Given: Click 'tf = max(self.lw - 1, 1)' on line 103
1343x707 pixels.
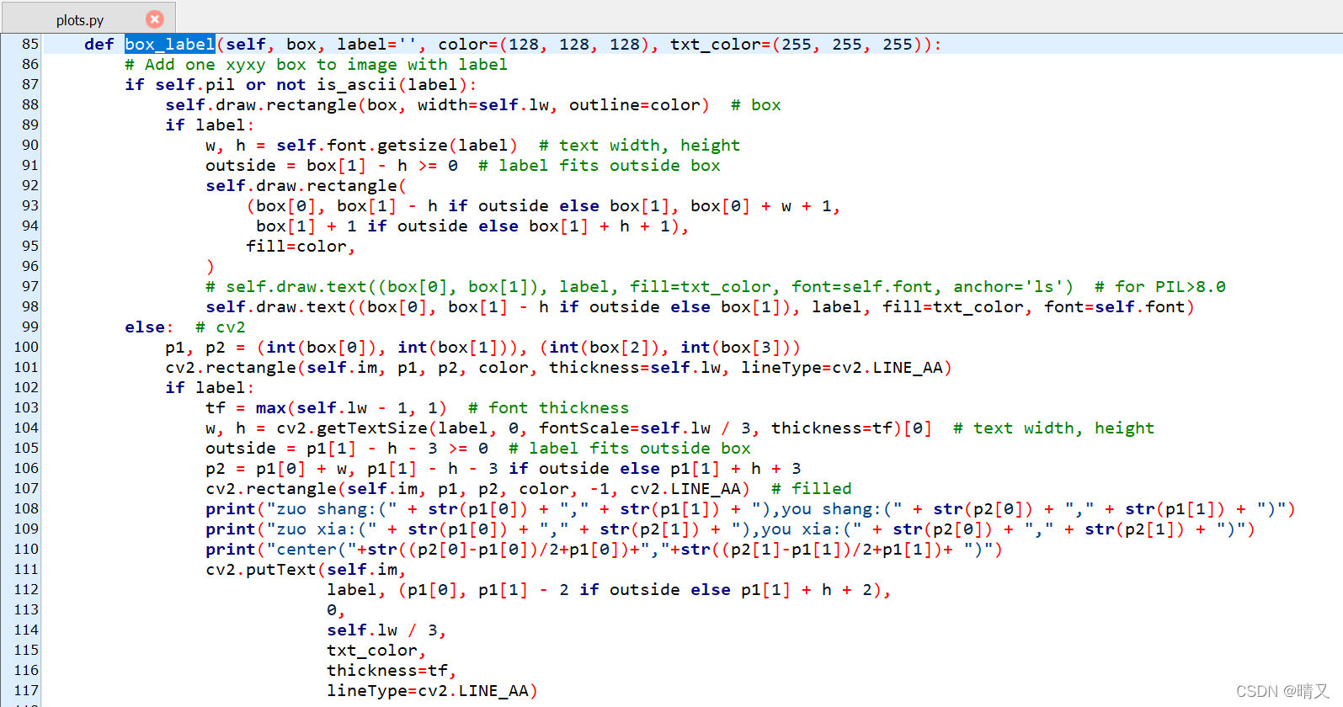Looking at the screenshot, I should click(327, 408).
